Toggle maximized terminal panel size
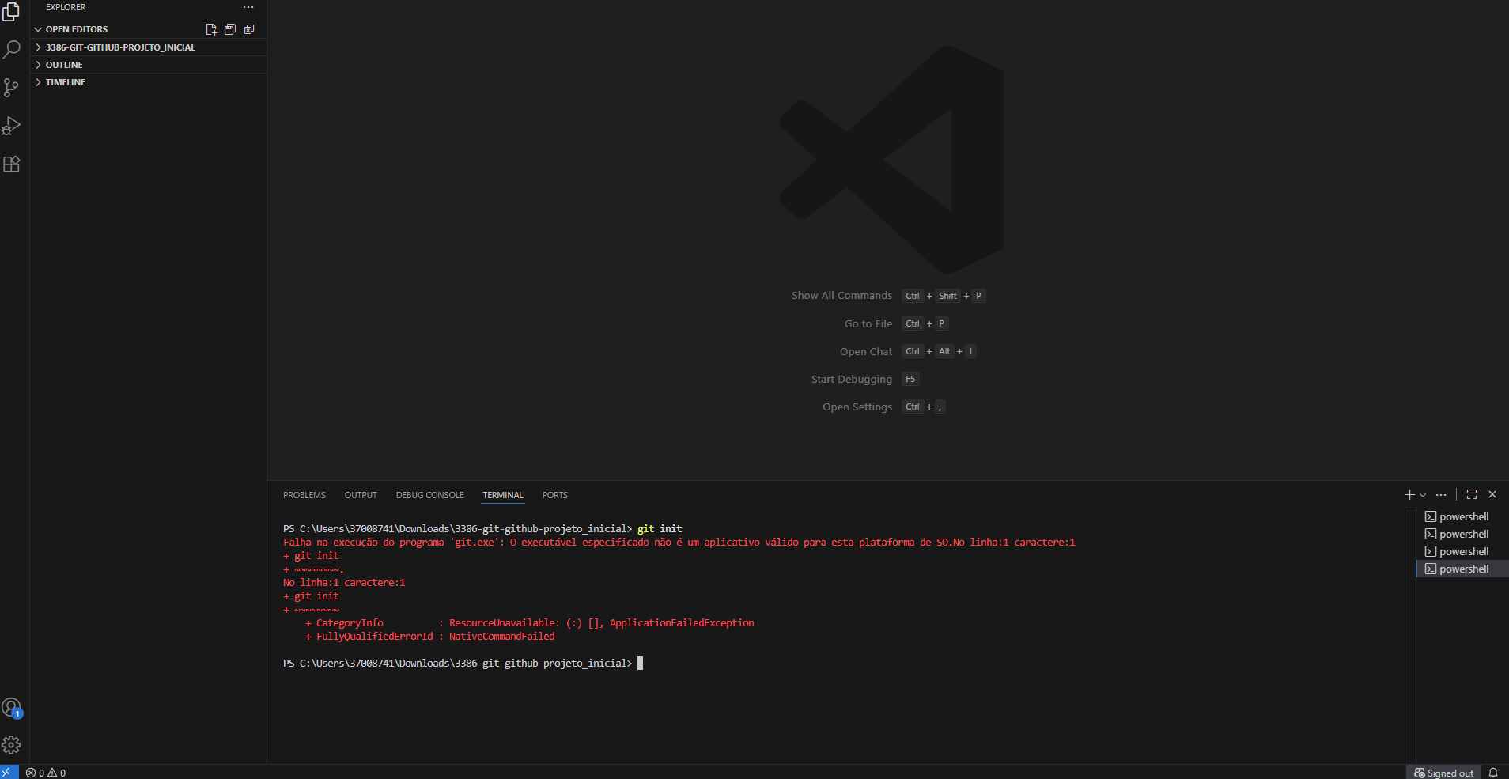The image size is (1509, 779). 1472,495
